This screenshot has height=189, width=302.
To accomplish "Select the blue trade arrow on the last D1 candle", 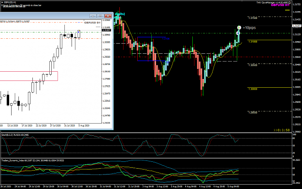I will (x=78, y=31).
